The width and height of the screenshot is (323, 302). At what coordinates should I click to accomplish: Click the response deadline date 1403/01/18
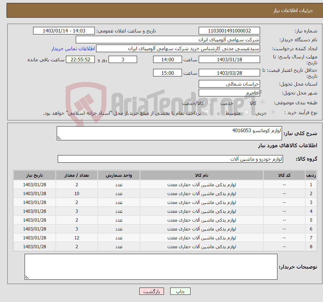point(229,60)
